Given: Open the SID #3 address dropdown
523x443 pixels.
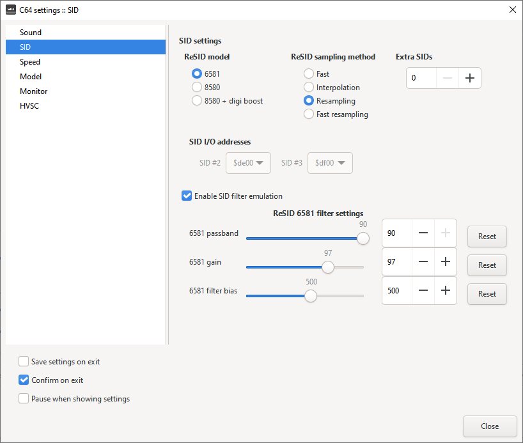Looking at the screenshot, I should [330, 163].
